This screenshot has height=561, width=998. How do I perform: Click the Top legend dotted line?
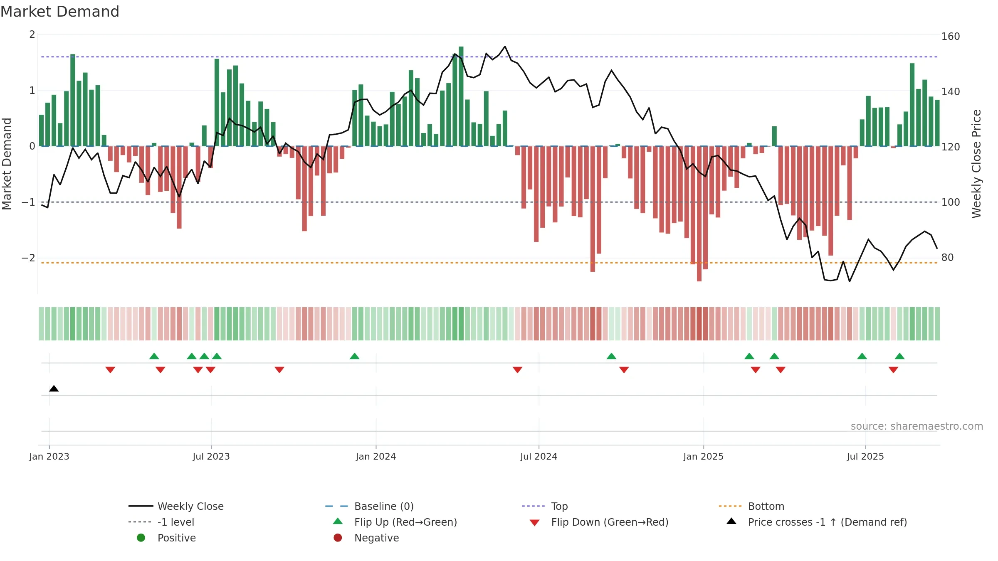533,506
